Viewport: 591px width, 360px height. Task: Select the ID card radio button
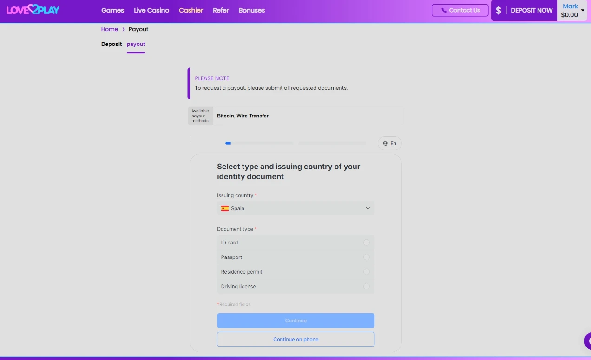pyautogui.click(x=367, y=242)
